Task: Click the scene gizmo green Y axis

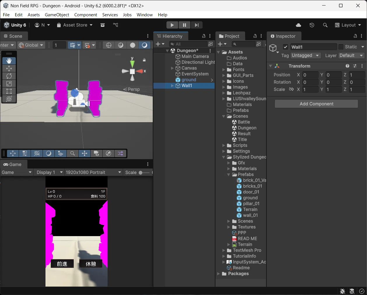Action: pos(132,63)
